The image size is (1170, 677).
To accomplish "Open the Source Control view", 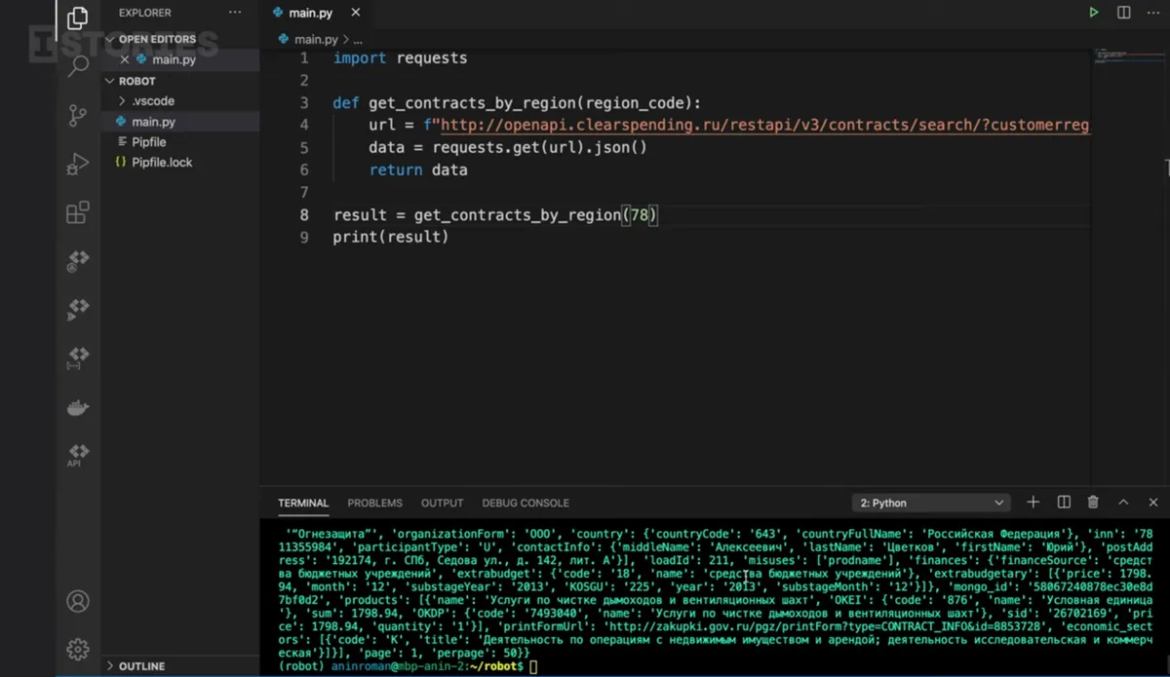I will click(x=78, y=116).
